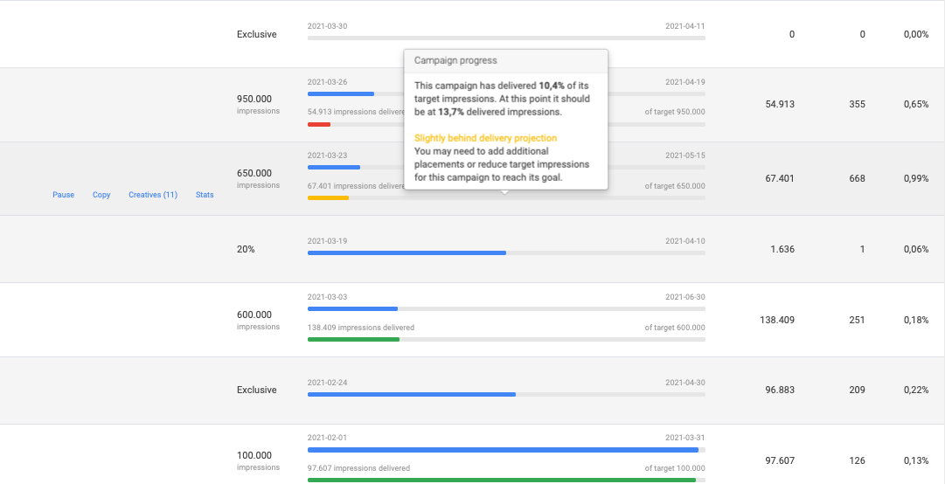Select the 54.913 impressions value
The width and height of the screenshot is (945, 484).
[x=779, y=104]
